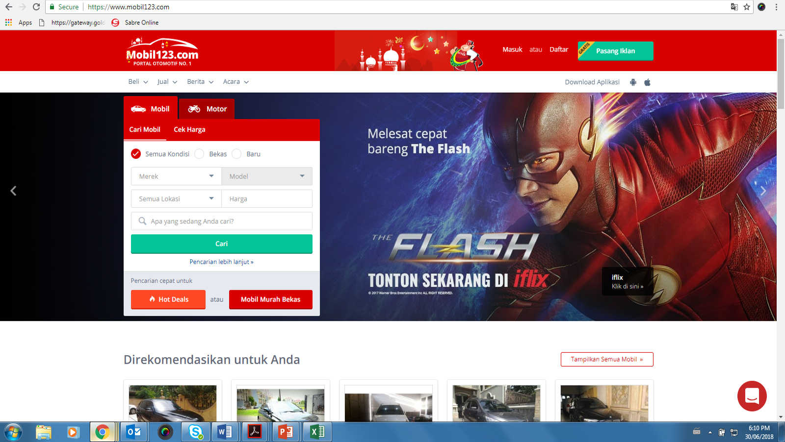The width and height of the screenshot is (785, 442).
Task: Show hidden system tray icons
Action: (x=710, y=432)
